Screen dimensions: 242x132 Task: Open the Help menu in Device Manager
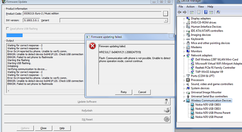pyautogui.click(x=210, y=7)
